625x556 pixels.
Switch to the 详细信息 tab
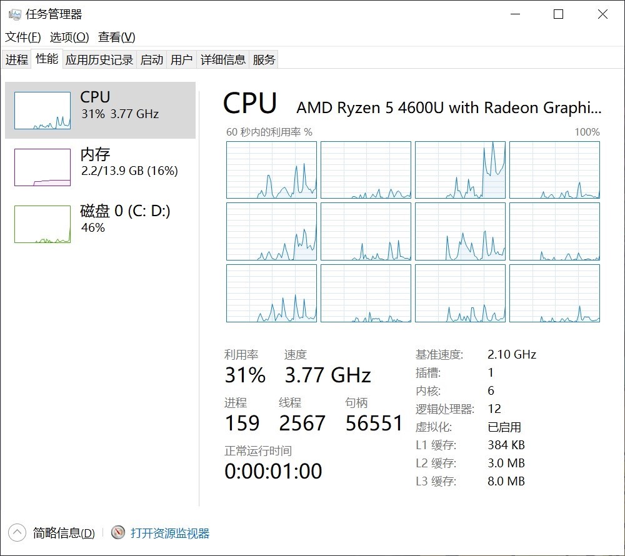(x=223, y=60)
